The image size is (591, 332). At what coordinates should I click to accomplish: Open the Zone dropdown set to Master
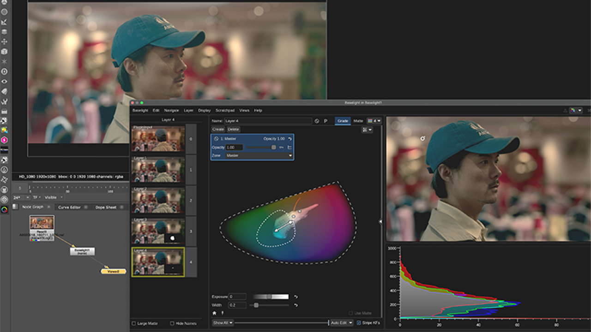point(259,155)
